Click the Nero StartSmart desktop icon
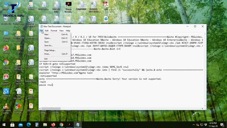This screenshot has width=227, height=128. pos(6,79)
